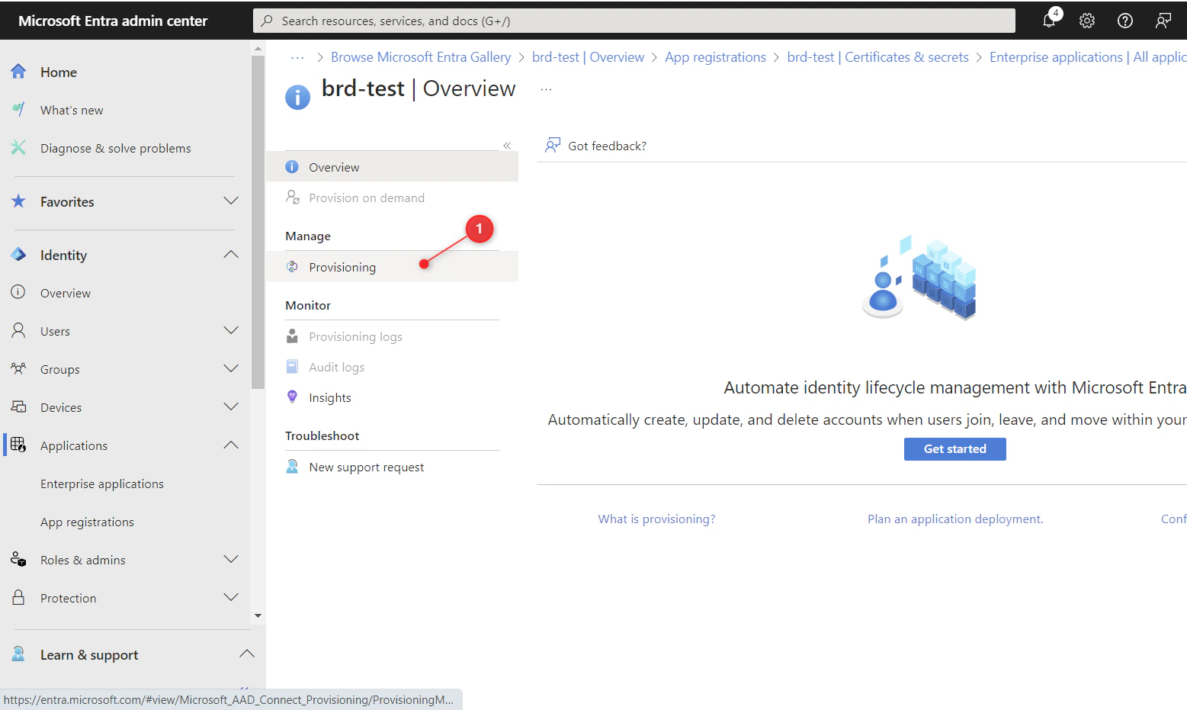Open the breadcrumb ellipsis menu
This screenshot has width=1187, height=710.
(x=297, y=58)
